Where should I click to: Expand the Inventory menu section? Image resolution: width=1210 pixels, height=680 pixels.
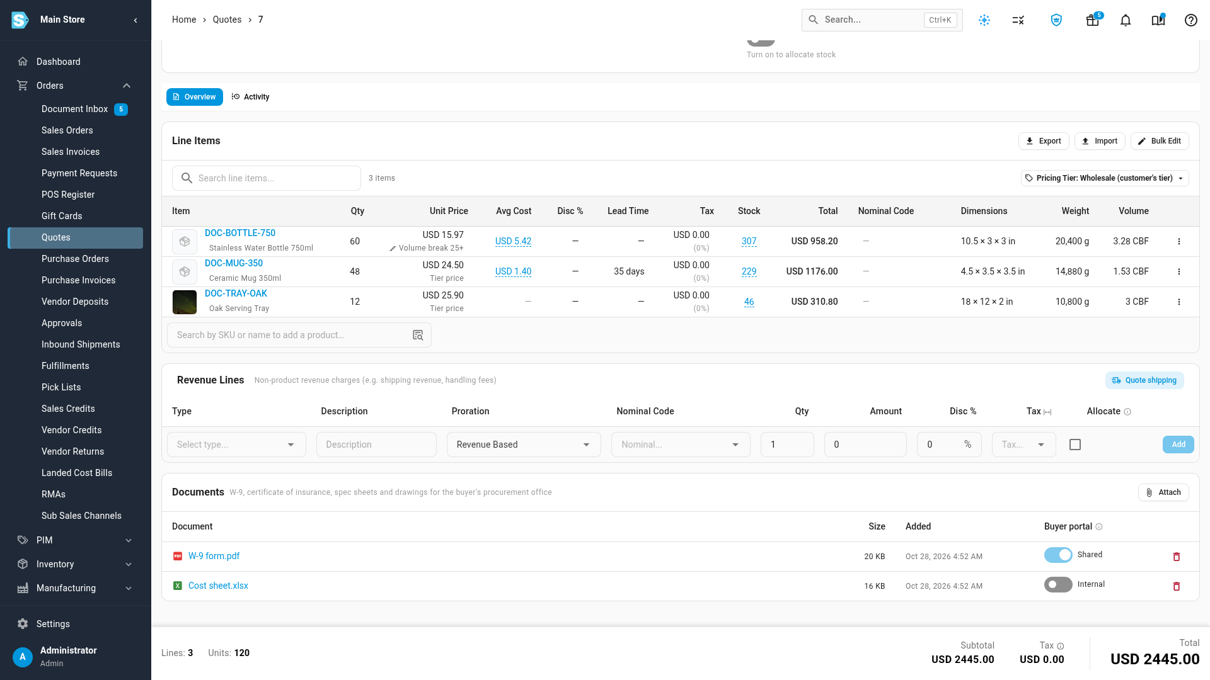pos(76,564)
